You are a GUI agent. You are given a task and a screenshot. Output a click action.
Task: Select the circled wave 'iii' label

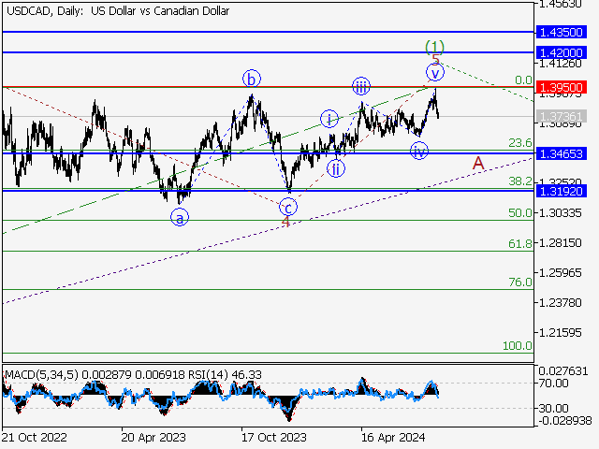tap(361, 86)
